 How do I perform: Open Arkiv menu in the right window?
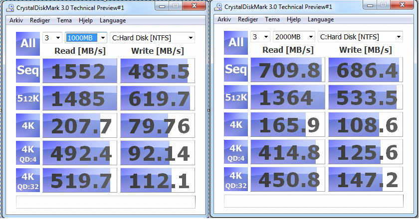click(x=224, y=19)
